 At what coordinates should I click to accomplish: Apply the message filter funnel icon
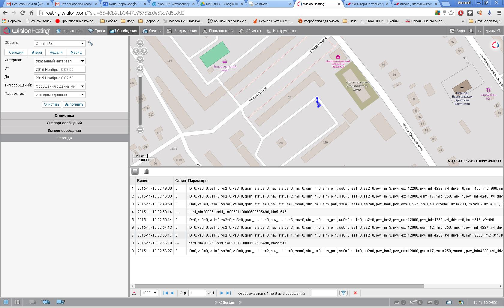pyautogui.click(x=343, y=293)
